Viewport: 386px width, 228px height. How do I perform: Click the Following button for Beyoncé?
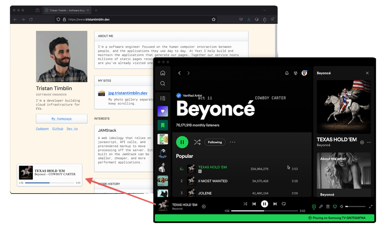click(215, 142)
